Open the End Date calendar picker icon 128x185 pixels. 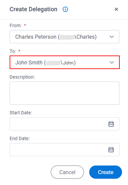(111, 150)
